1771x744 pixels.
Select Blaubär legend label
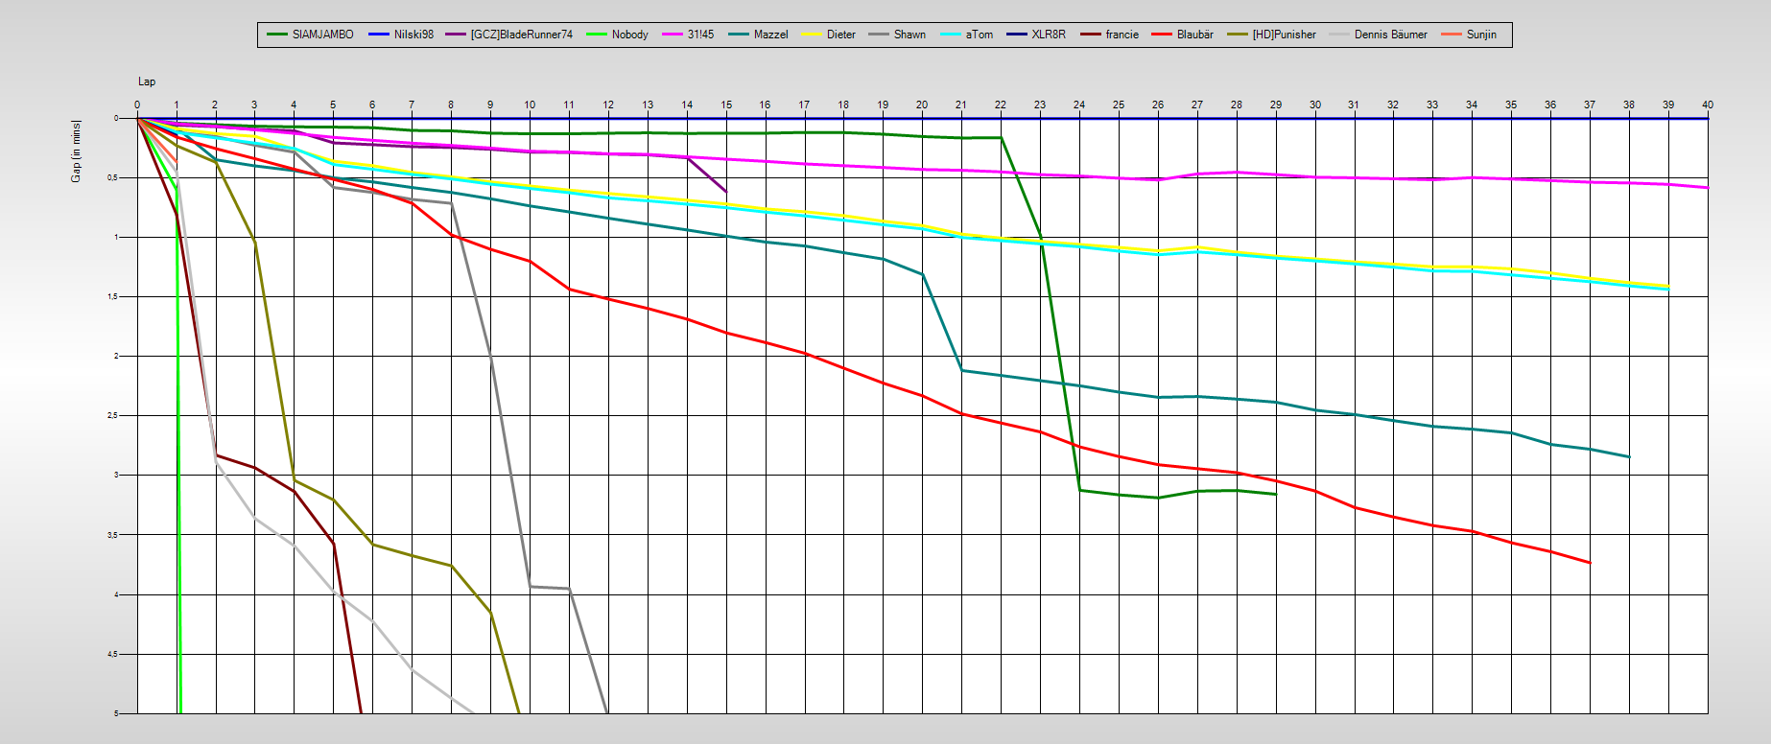[1194, 35]
